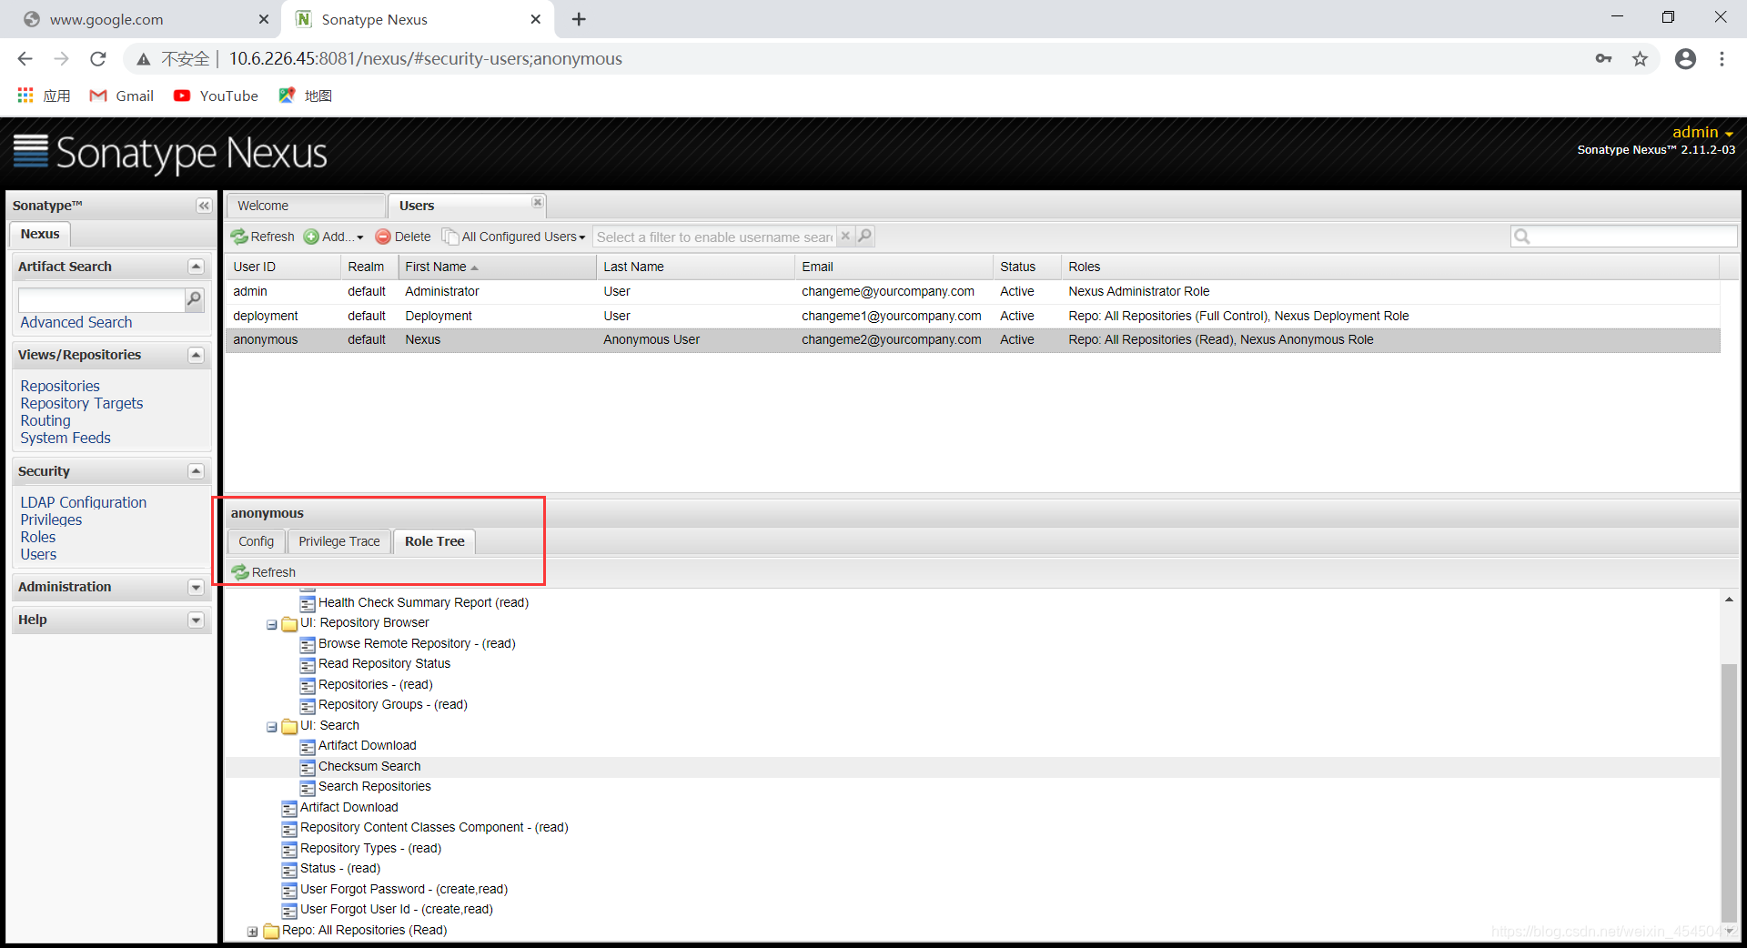
Task: Select the admin user row
Action: 973,291
